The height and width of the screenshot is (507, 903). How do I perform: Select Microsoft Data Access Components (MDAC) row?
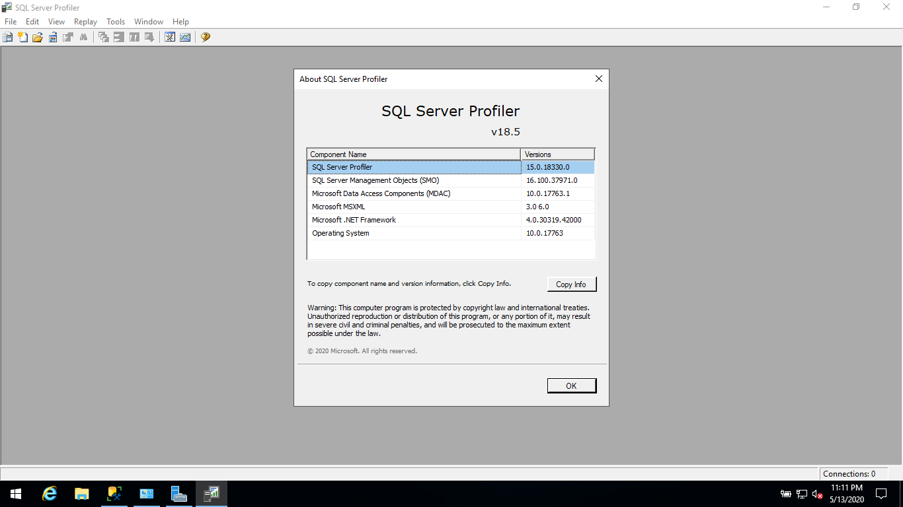(x=451, y=193)
